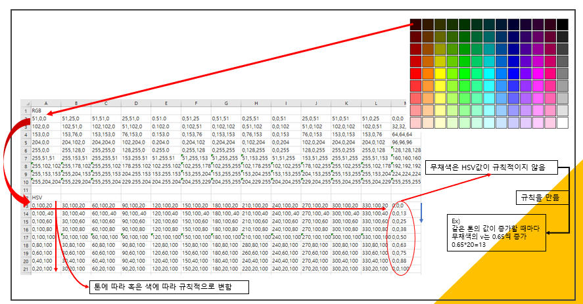Select cell containing 128,0,255
Image resolution: width=583 pixels, height=304 pixels.
tap(316, 150)
